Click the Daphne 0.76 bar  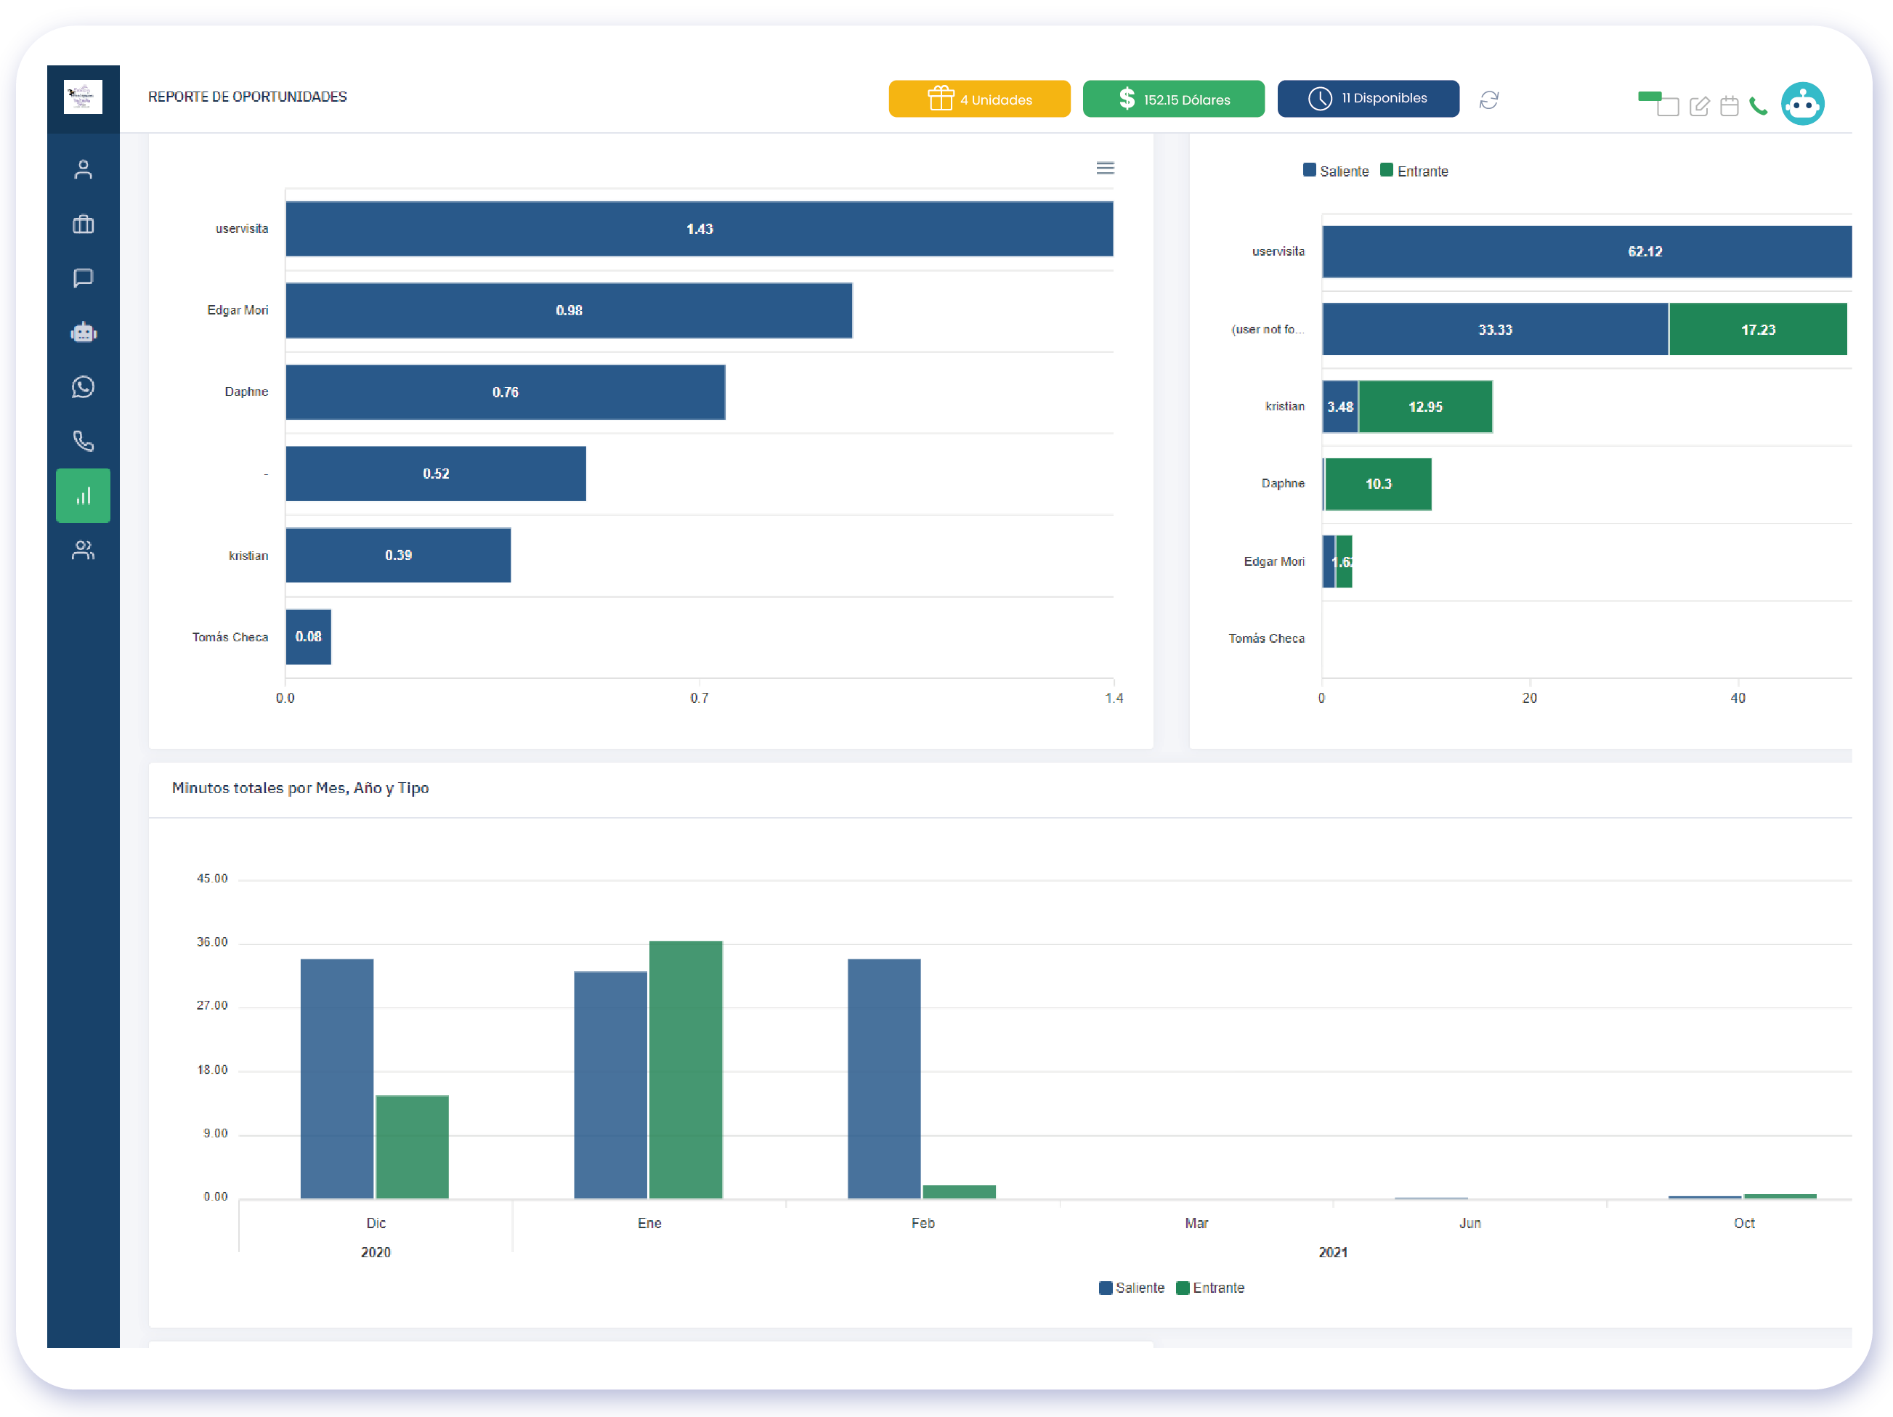pyautogui.click(x=506, y=392)
